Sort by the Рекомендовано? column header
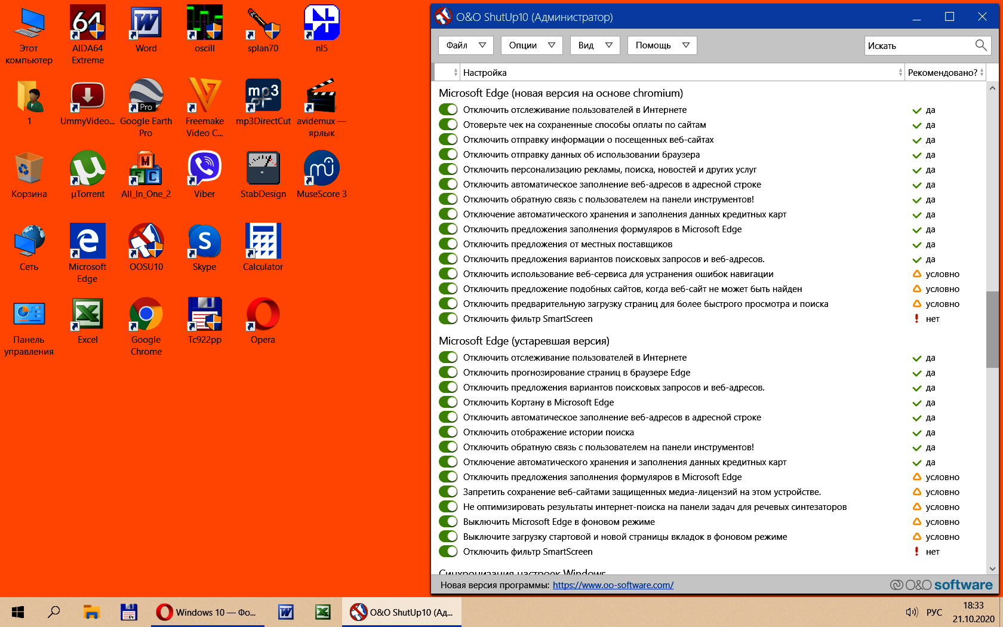The width and height of the screenshot is (1003, 627). [945, 73]
